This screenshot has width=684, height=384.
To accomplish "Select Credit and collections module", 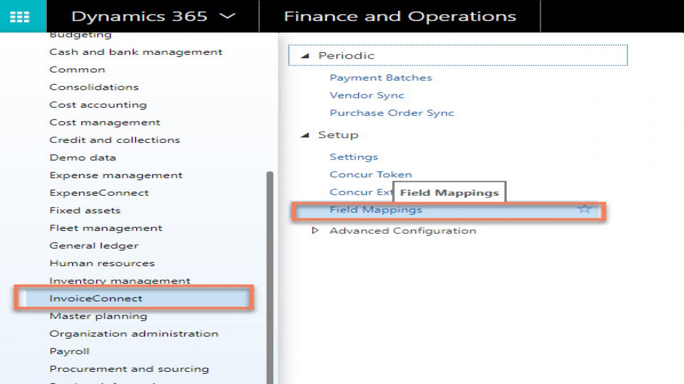I will [x=115, y=140].
